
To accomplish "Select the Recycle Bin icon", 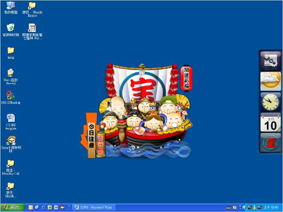I will [x=11, y=30].
